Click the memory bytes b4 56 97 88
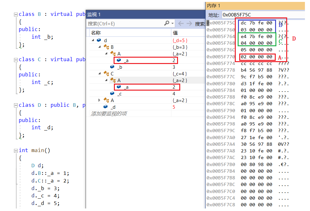The image size is (310, 211). click(256, 70)
